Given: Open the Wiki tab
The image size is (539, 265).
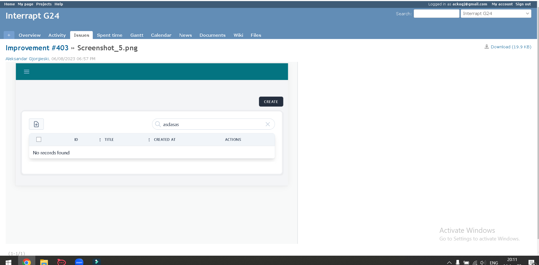Looking at the screenshot, I should [238, 35].
